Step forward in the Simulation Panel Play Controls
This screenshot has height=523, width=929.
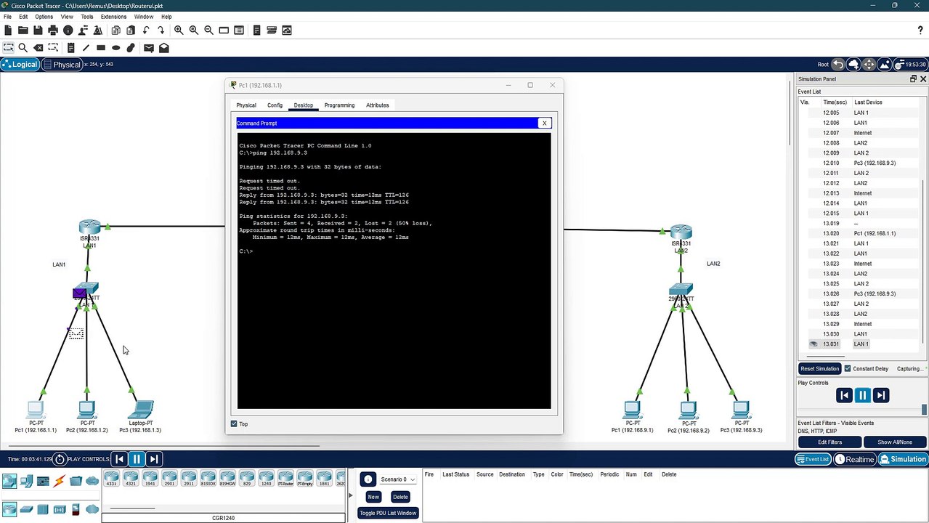(880, 395)
